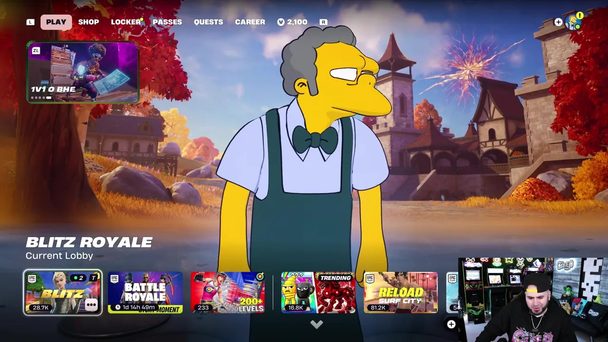The height and width of the screenshot is (342, 608).
Task: Click the target icon on 200+ Levels tile
Action: pyautogui.click(x=259, y=277)
